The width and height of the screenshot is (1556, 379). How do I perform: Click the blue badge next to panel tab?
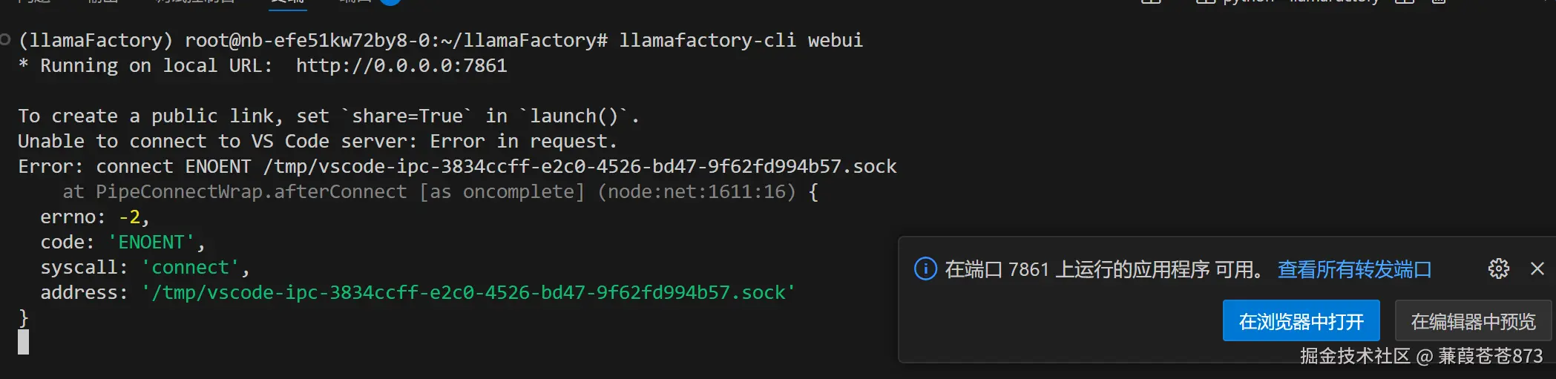390,2
